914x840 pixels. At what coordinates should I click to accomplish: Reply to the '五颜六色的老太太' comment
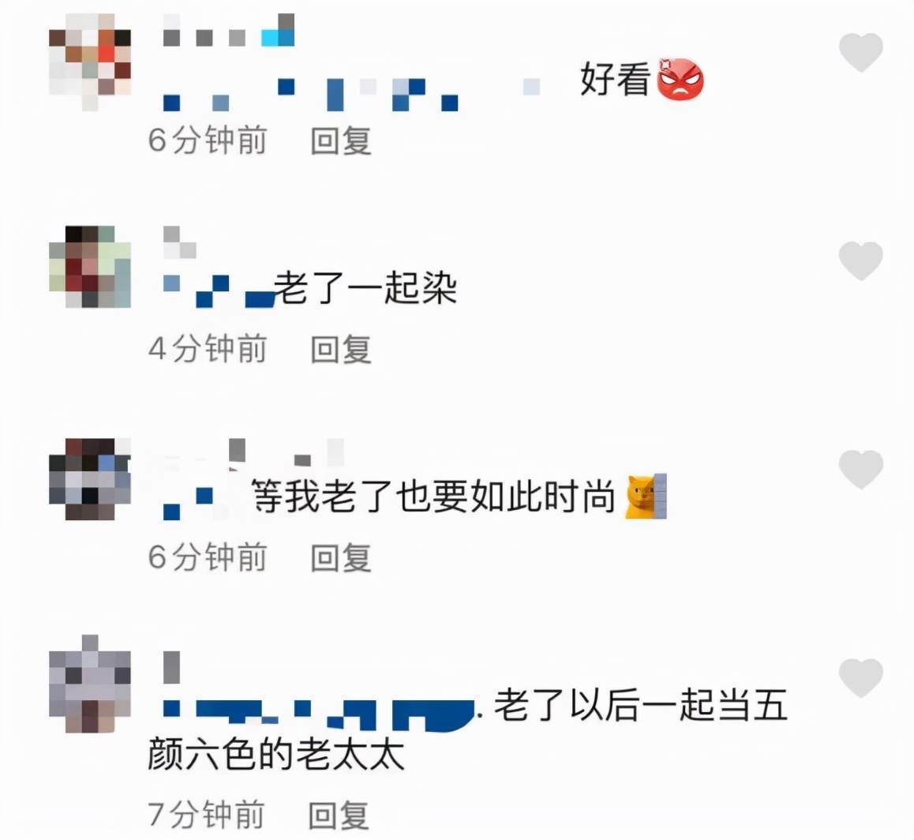click(x=339, y=815)
